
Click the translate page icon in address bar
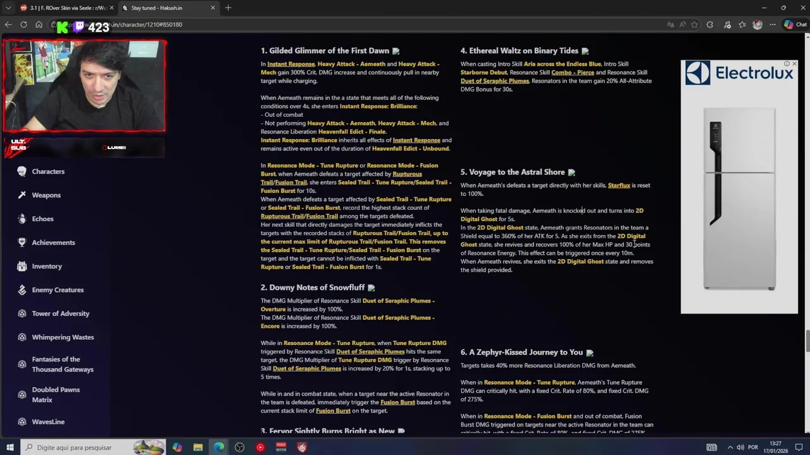[670, 25]
